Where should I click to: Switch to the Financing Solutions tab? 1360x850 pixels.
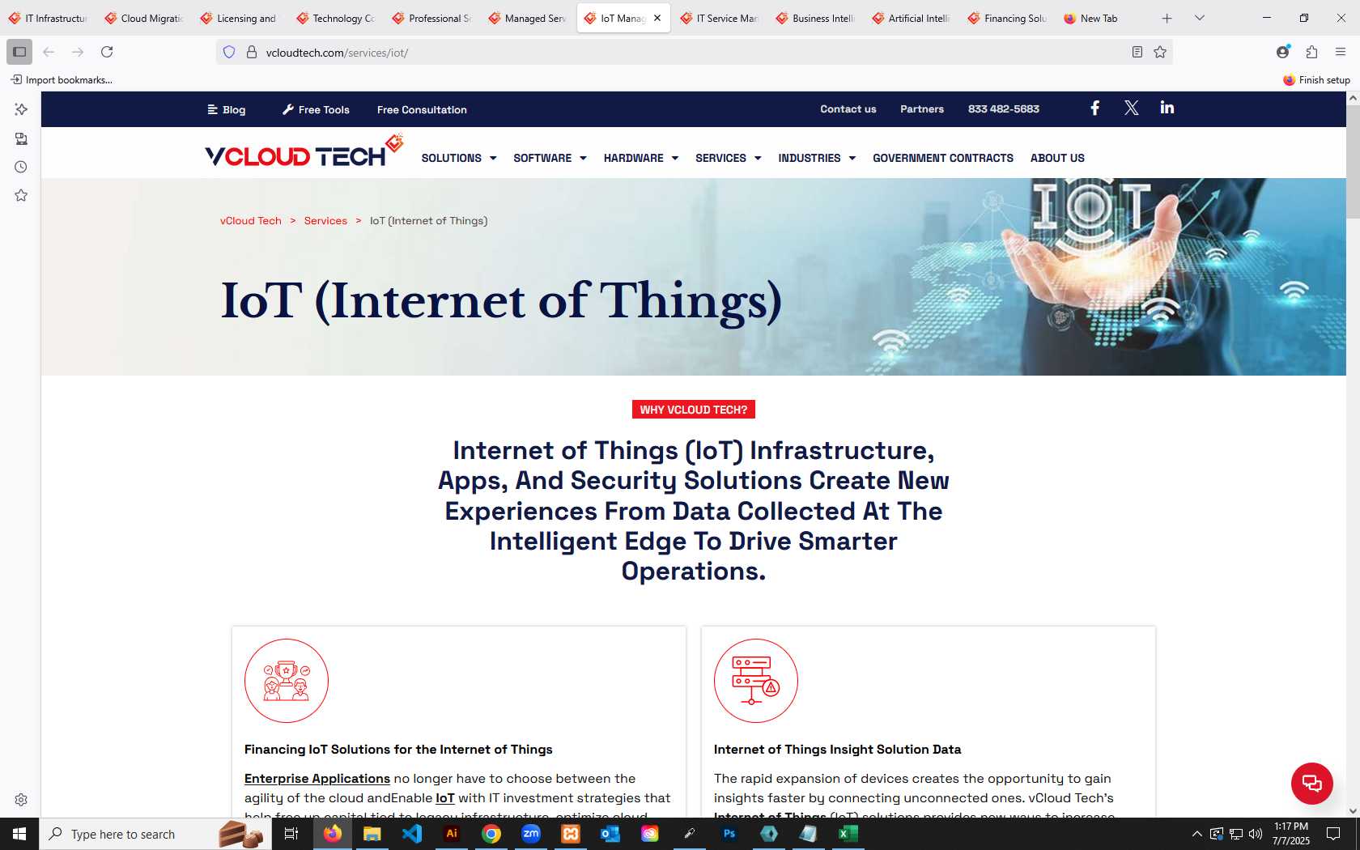(1008, 18)
